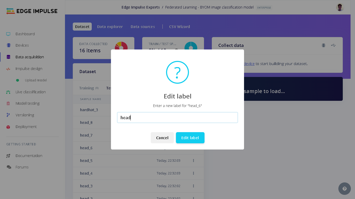
Task: Select the Devices chip icon
Action: [8, 45]
